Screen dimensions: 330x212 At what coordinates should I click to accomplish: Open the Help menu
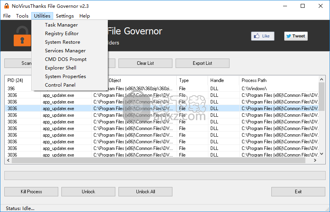84,16
